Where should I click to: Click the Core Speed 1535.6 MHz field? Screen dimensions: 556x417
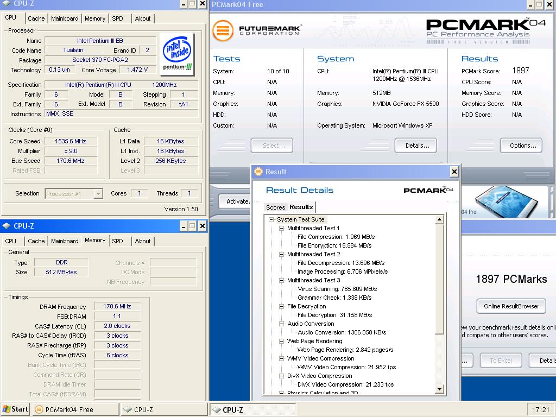[71, 141]
